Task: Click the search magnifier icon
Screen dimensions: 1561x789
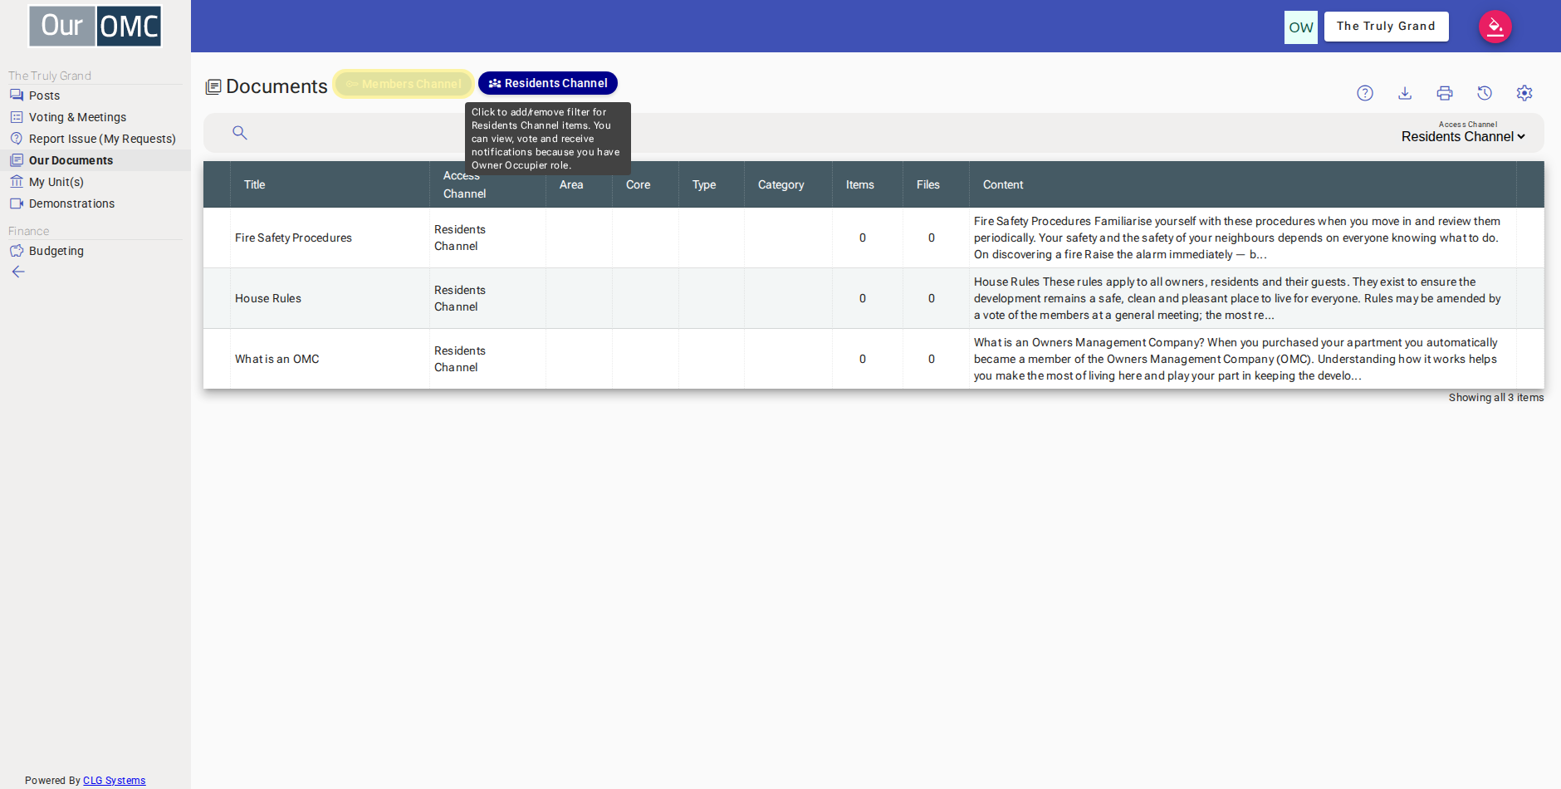Action: (240, 133)
